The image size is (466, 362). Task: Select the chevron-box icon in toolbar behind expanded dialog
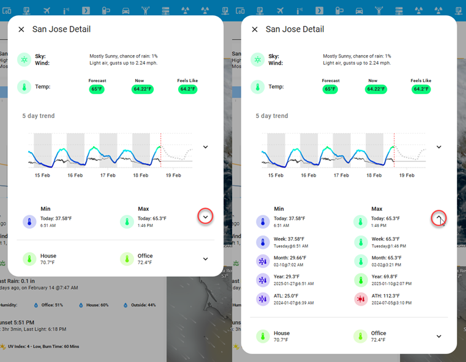click(319, 11)
